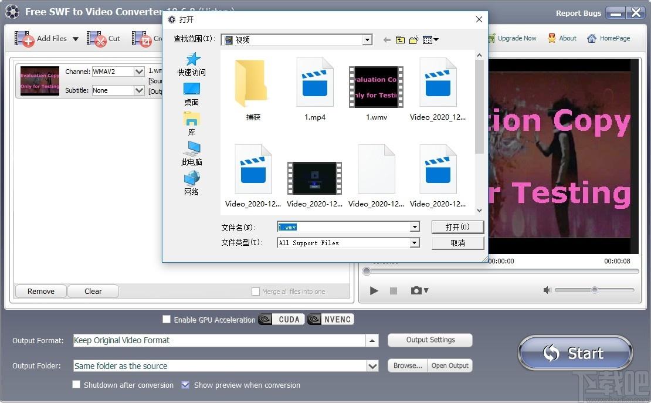Toggle Shutdown after conversion
651x403 pixels.
tap(76, 384)
